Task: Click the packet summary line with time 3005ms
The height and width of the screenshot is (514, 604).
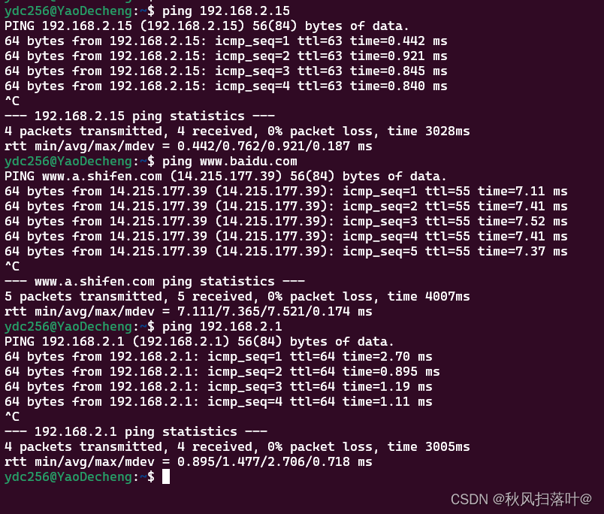Action: click(237, 446)
